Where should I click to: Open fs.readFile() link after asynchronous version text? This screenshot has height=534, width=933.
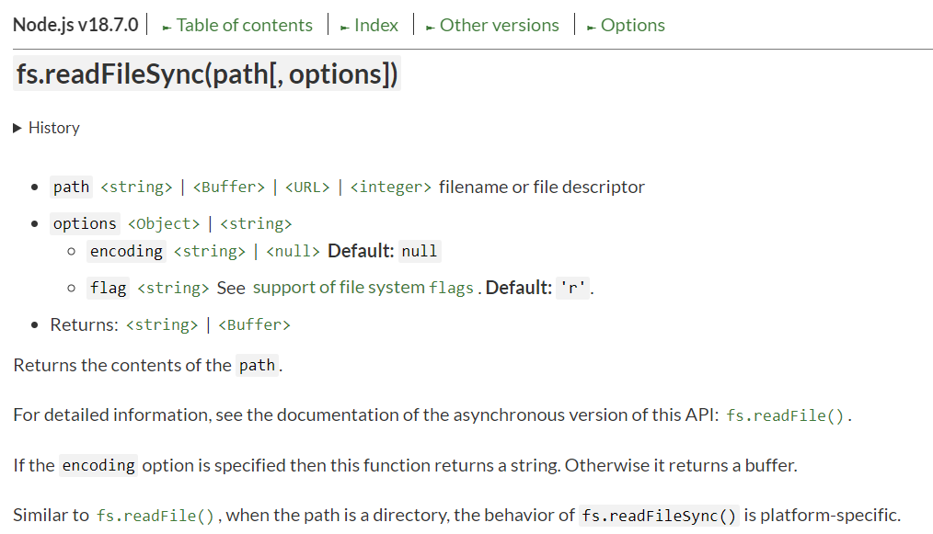pyautogui.click(x=787, y=415)
